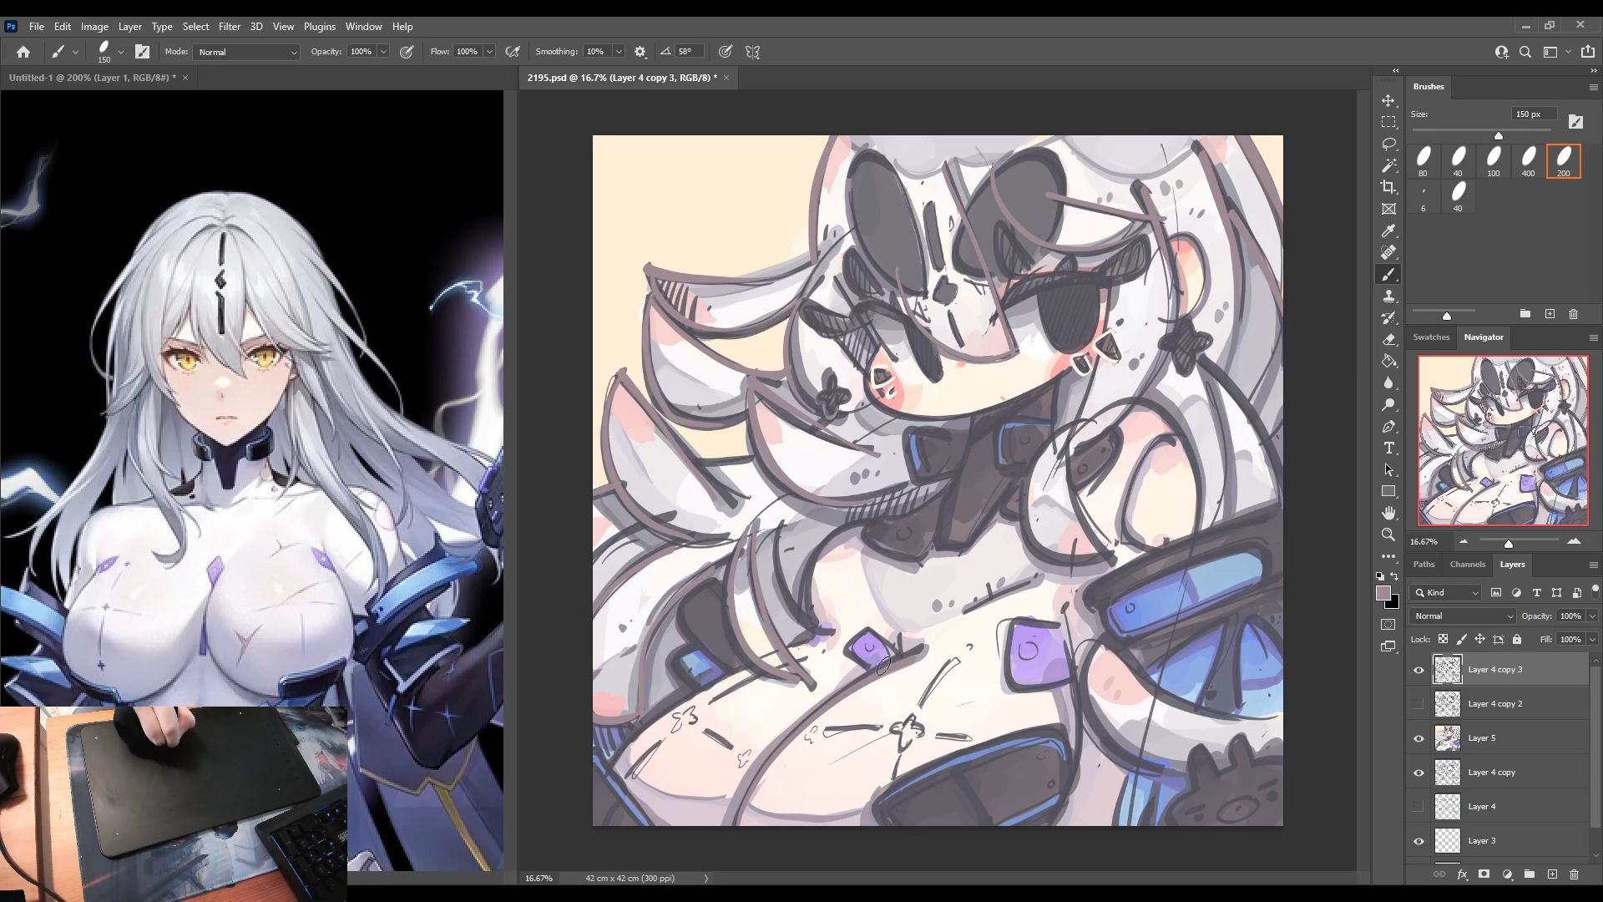The image size is (1603, 902).
Task: Open the layer Kind filter dropdown
Action: coord(1446,593)
